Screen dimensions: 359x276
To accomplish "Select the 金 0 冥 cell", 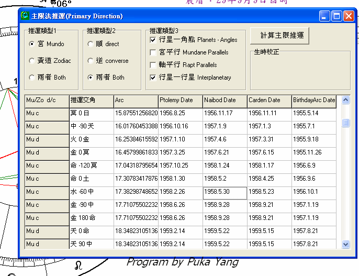I will 92,153.
